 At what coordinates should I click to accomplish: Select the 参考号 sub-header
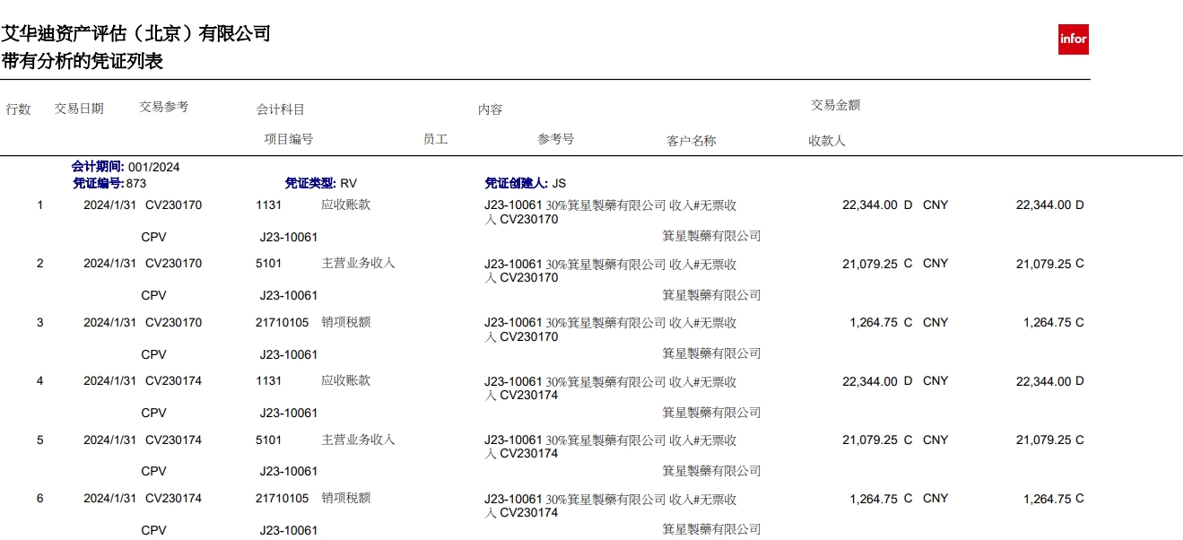[x=555, y=139]
